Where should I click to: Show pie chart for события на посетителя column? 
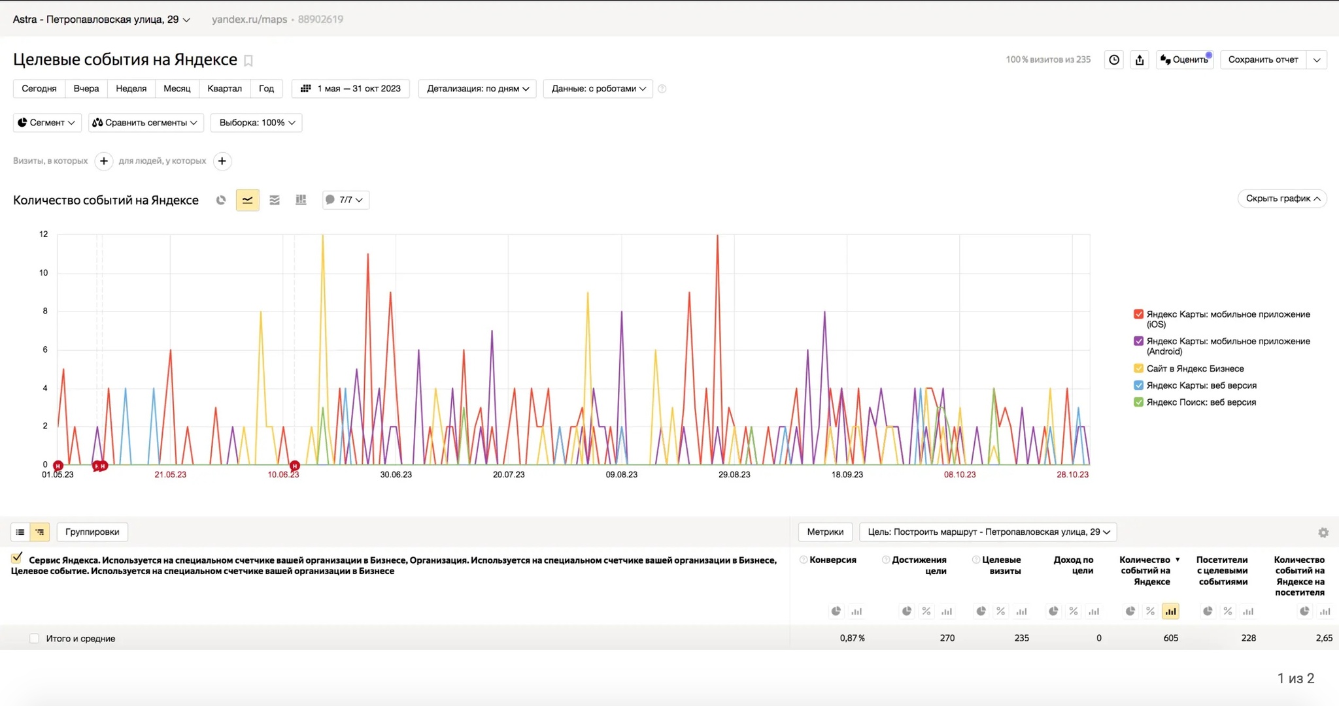pos(1304,611)
